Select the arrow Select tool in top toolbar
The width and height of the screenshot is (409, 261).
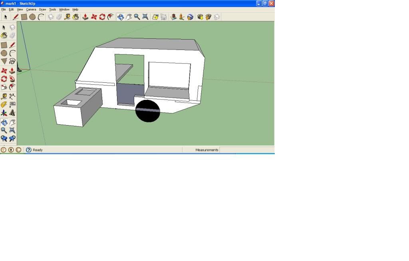pyautogui.click(x=6, y=17)
